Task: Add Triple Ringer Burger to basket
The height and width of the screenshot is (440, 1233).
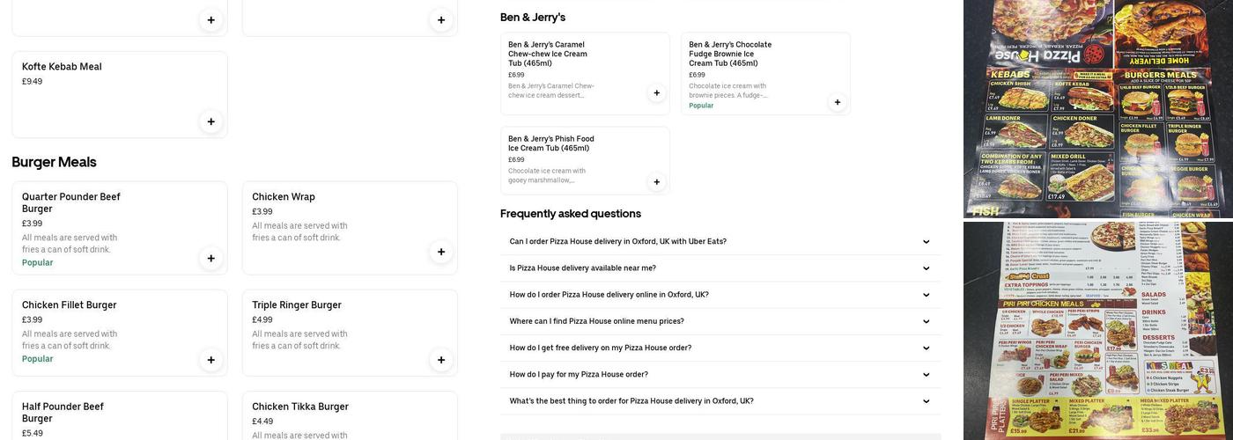Action: pos(441,360)
